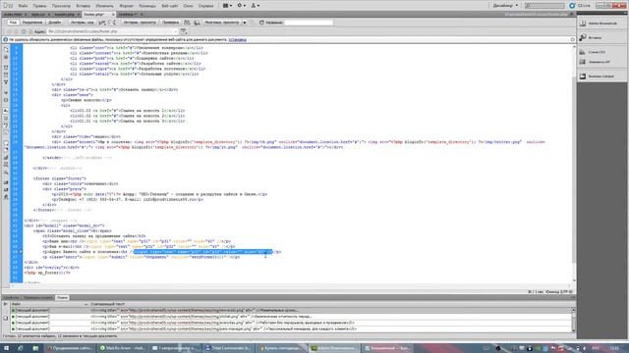
Task: Open the view options icon after address bar
Action: pyautogui.click(x=184, y=31)
